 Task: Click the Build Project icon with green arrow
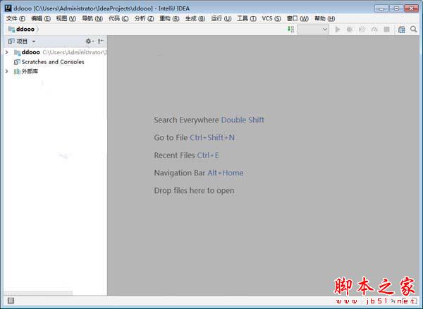tap(290, 30)
